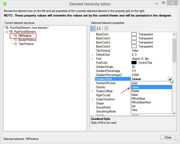
Task: Click the ClipDrawing value False
Action: (x=135, y=51)
